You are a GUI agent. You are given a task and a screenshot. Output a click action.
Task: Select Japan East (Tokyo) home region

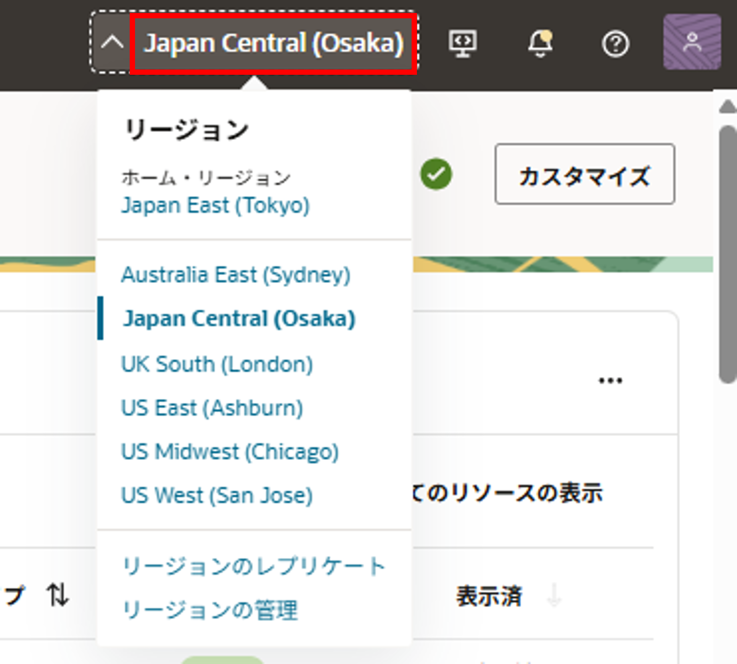215,205
